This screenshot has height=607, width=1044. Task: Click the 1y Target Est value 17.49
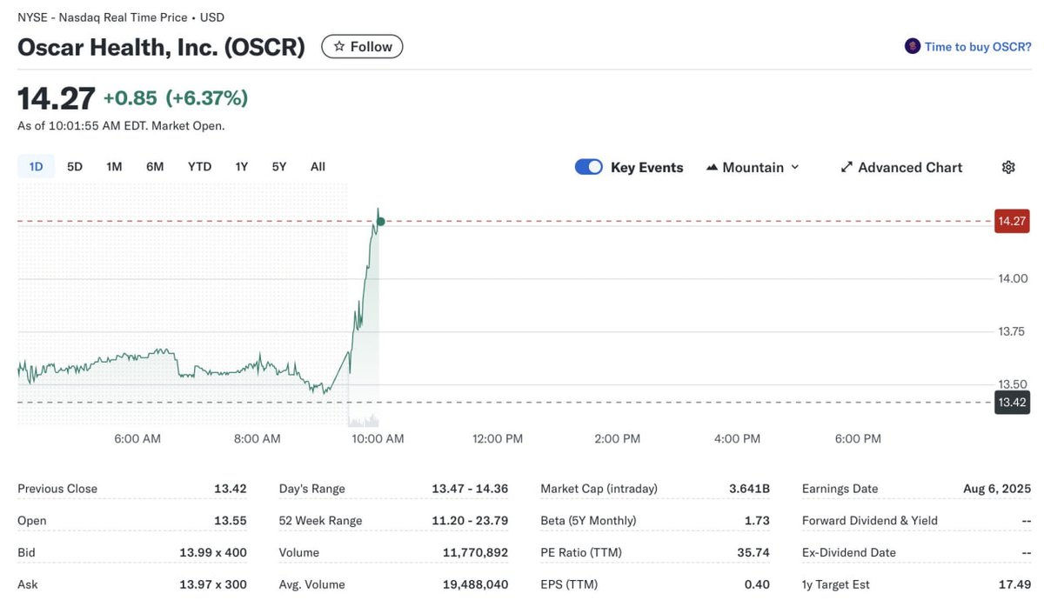pos(1014,584)
